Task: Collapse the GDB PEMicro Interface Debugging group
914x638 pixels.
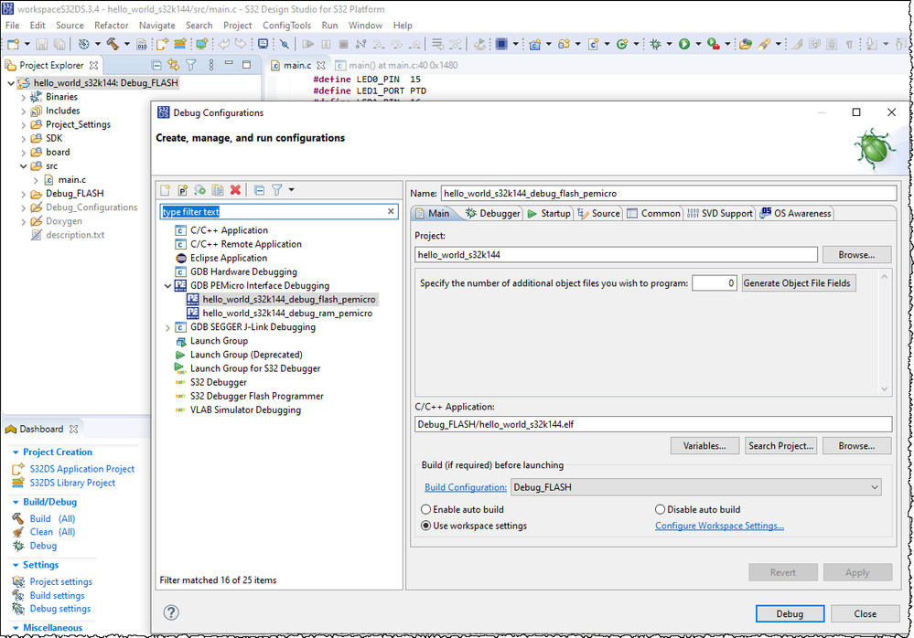Action: (167, 284)
